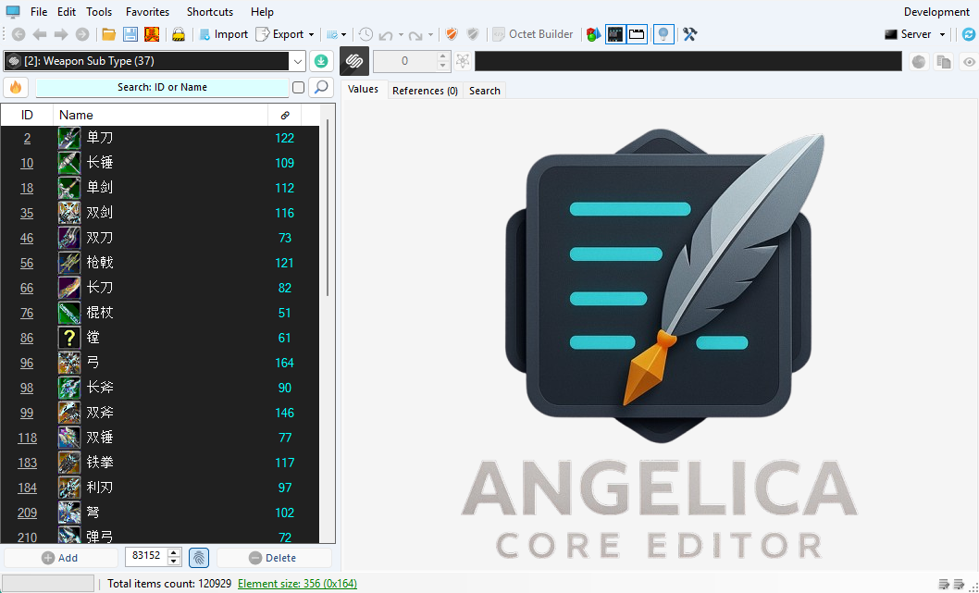This screenshot has width=979, height=593.
Task: Open the Export dropdown arrow
Action: pyautogui.click(x=311, y=34)
